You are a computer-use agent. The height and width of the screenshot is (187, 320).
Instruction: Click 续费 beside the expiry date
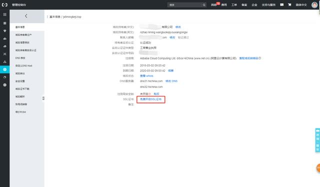coord(170,70)
